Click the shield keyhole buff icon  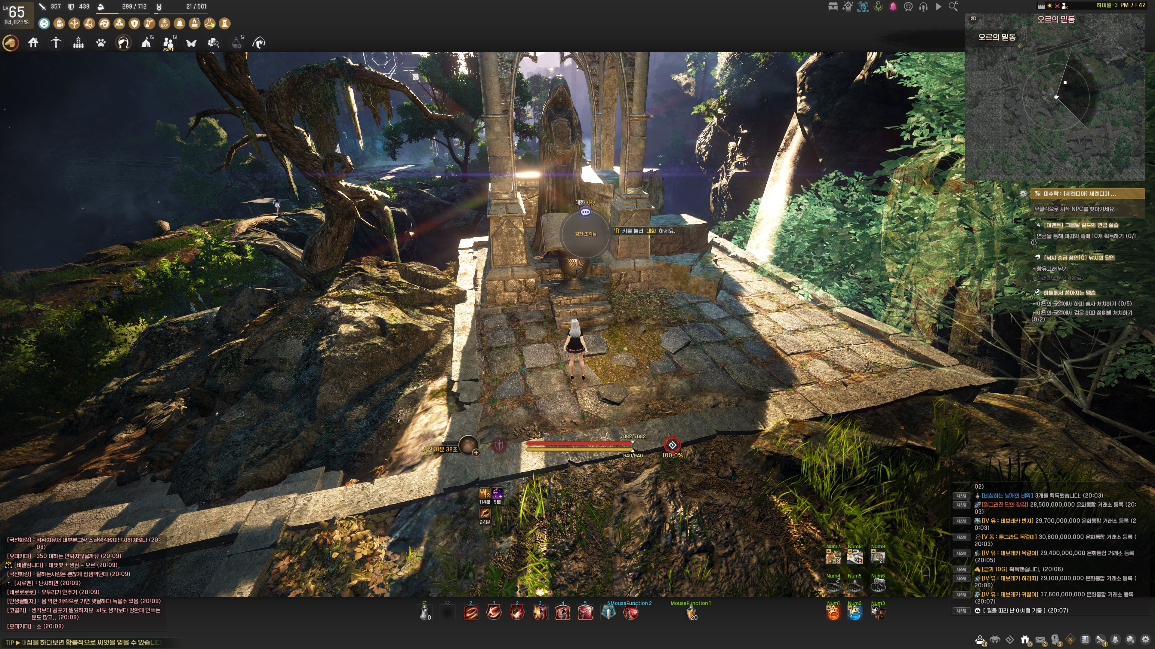pyautogui.click(x=134, y=23)
